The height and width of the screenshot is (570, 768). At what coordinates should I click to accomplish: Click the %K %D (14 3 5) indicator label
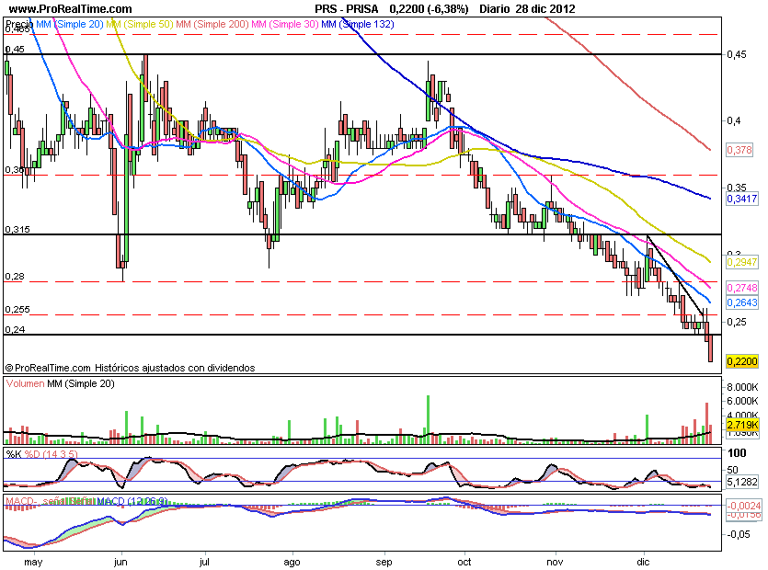[x=41, y=454]
